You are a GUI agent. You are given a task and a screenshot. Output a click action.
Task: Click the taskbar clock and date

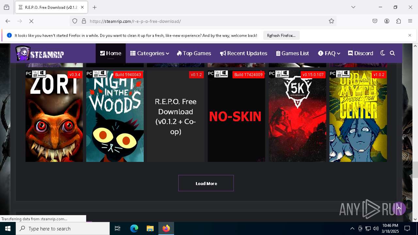390,228
